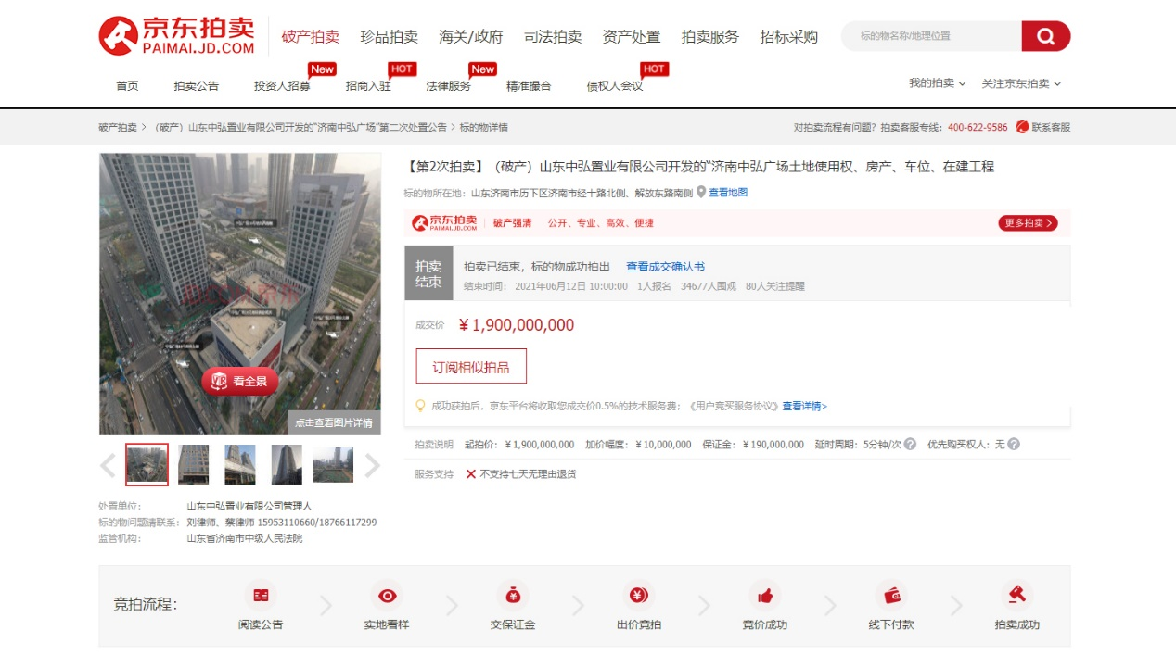Image resolution: width=1176 pixels, height=655 pixels.
Task: Click 破产拍卖 in the breadcrumb
Action: point(118,127)
